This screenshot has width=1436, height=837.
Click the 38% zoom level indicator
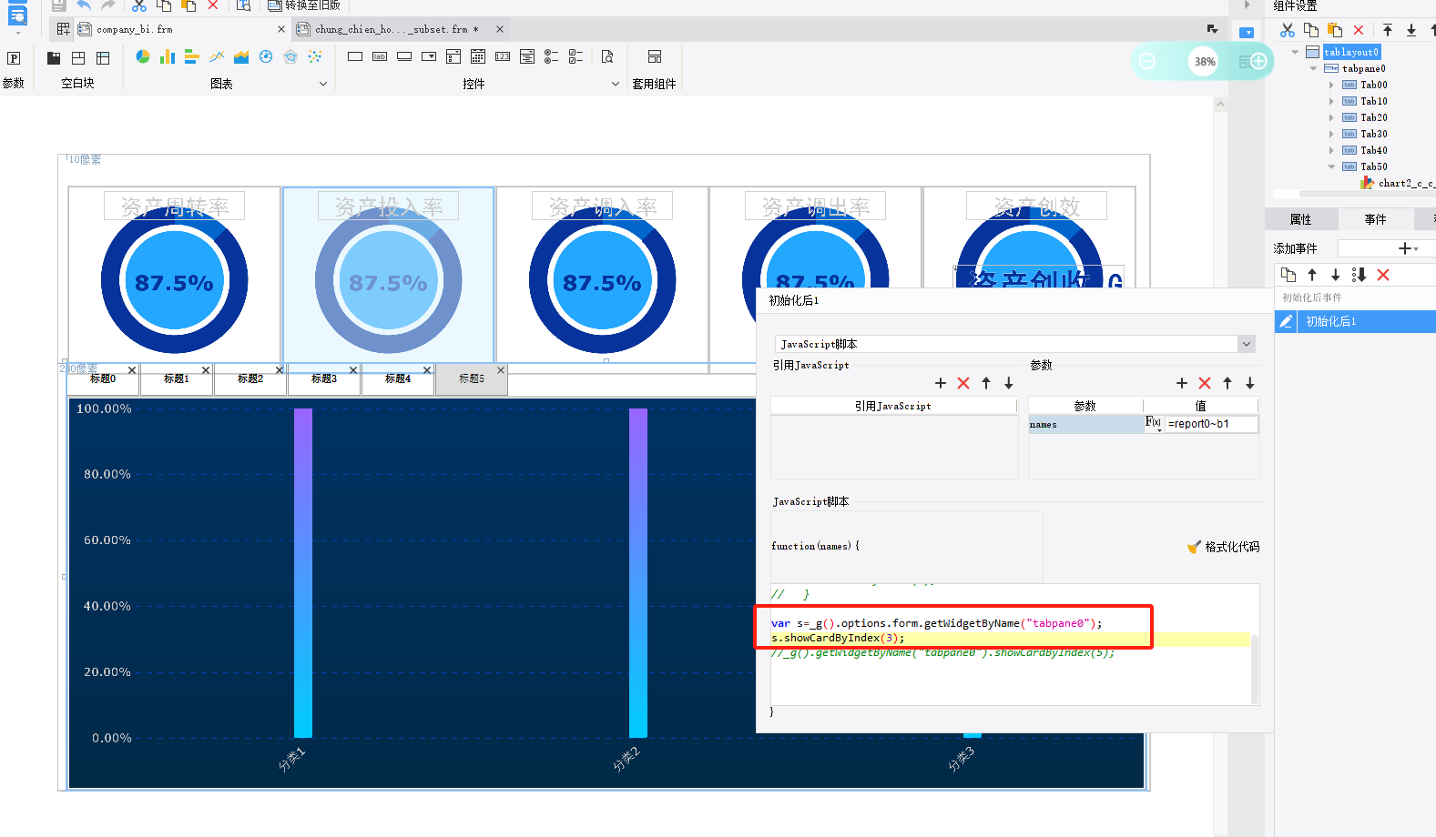tap(1205, 62)
